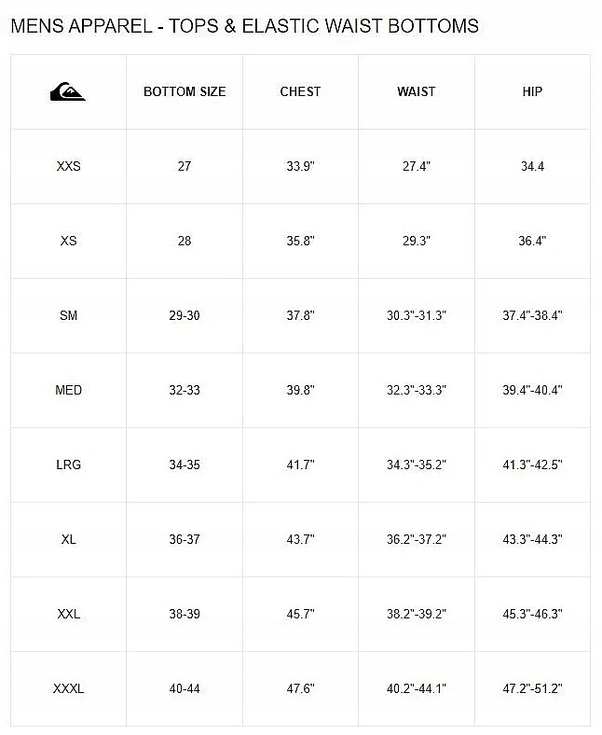This screenshot has width=602, height=735.
Task: Click the Mens Apparel table title
Action: [244, 26]
